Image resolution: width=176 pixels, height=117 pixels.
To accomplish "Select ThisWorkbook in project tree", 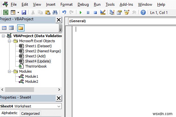I will click(36, 66).
